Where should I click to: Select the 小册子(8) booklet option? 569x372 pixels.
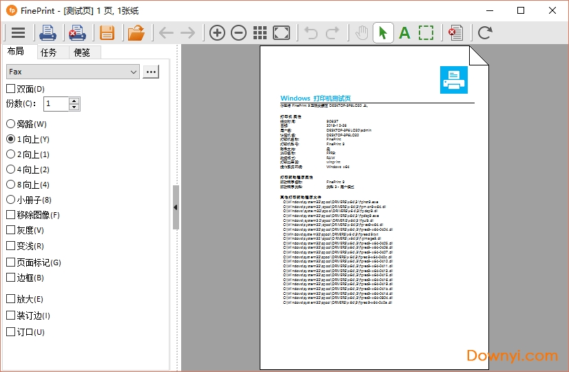tap(10, 200)
